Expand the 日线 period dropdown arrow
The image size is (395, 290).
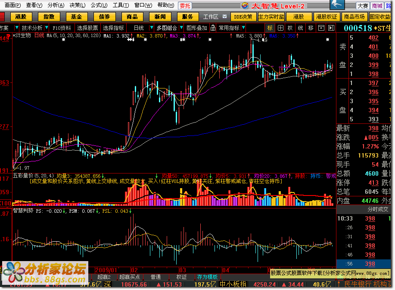pyautogui.click(x=151, y=28)
